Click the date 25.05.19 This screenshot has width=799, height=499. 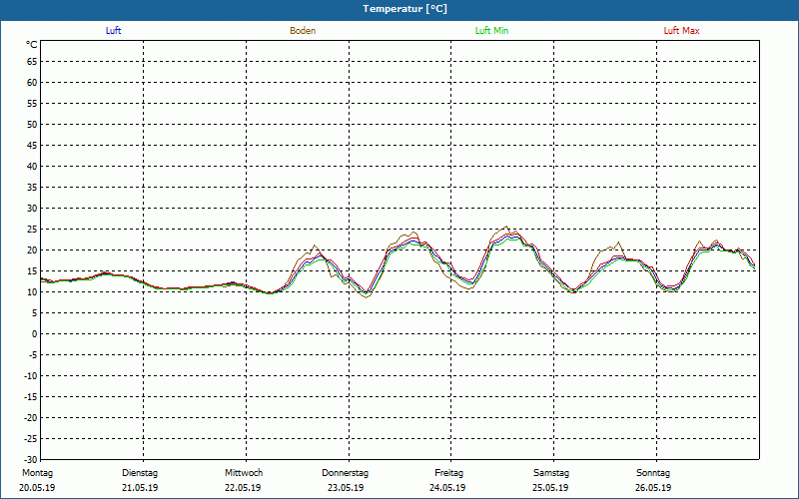[x=551, y=488]
